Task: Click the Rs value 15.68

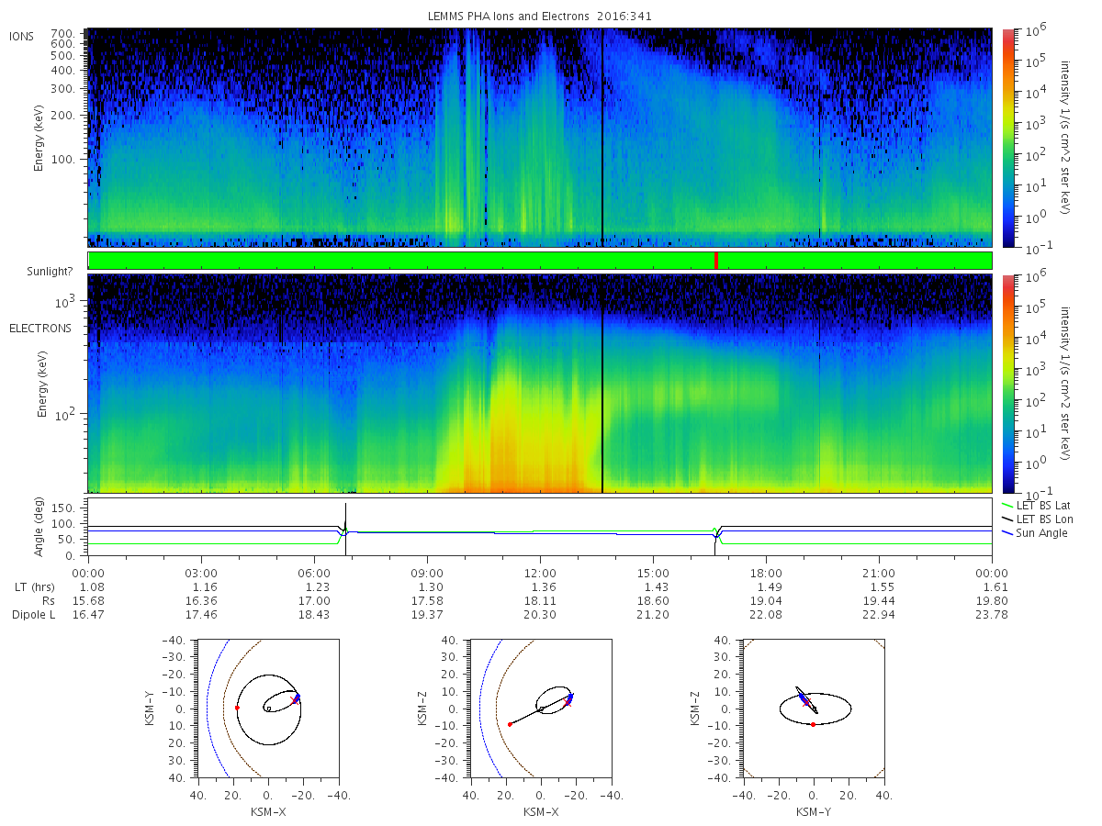Action: pos(88,601)
